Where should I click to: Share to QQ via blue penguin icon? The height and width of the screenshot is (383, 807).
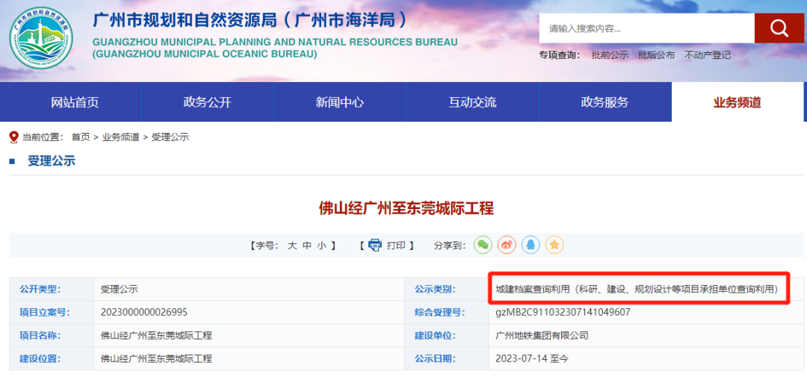pos(530,245)
